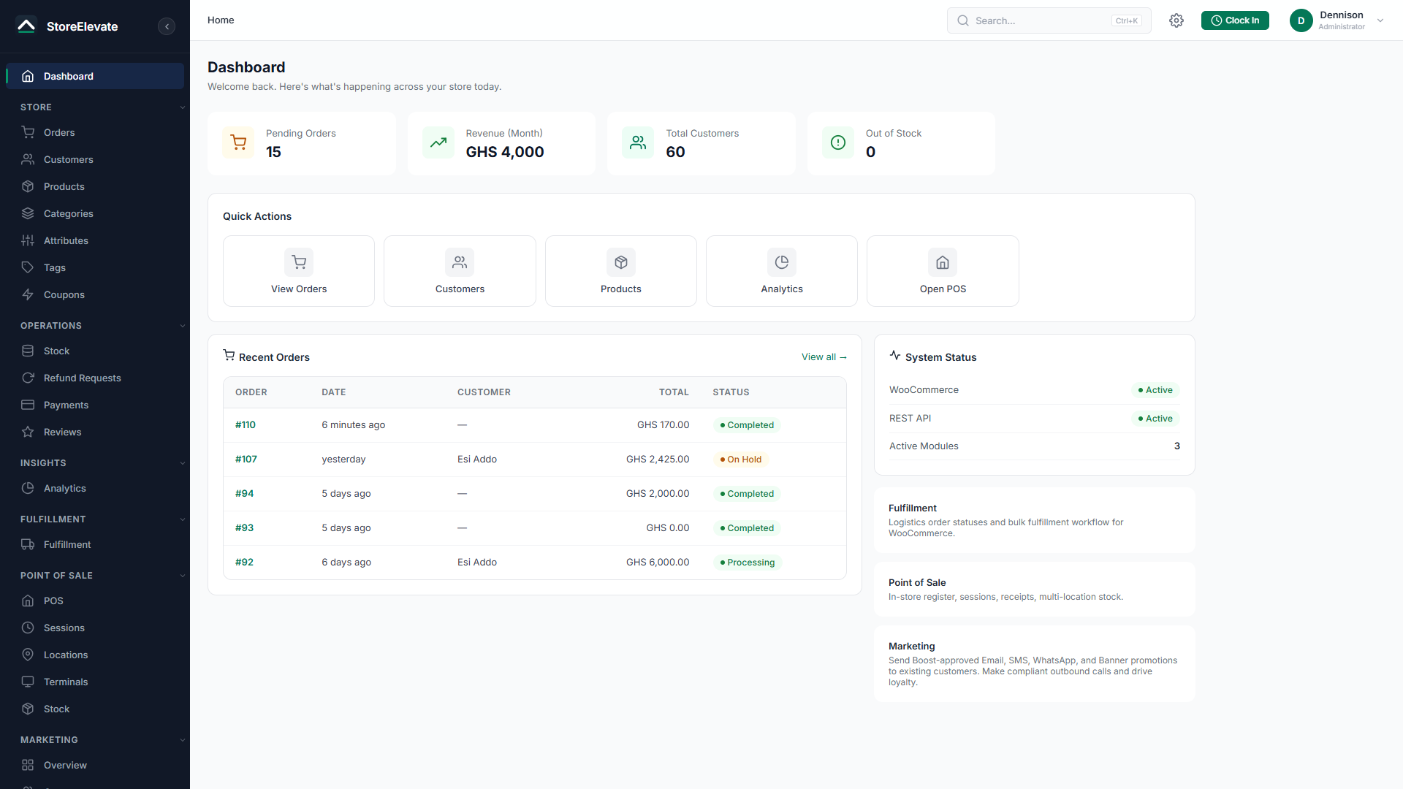Open settings via the gear icon
This screenshot has height=789, width=1403.
[x=1176, y=20]
